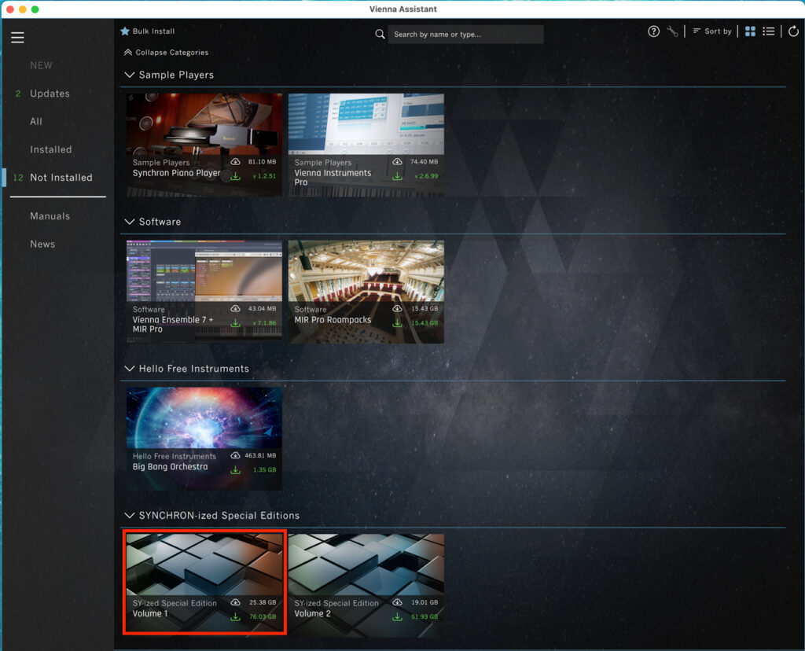
Task: Click cloud download icon for Synchron Piano Player
Action: [x=235, y=162]
